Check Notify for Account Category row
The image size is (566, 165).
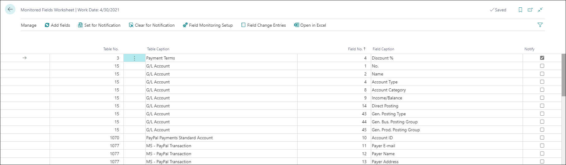tap(542, 90)
